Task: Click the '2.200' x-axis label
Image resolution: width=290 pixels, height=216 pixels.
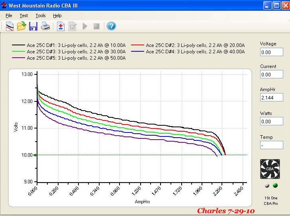Action: 217,191
